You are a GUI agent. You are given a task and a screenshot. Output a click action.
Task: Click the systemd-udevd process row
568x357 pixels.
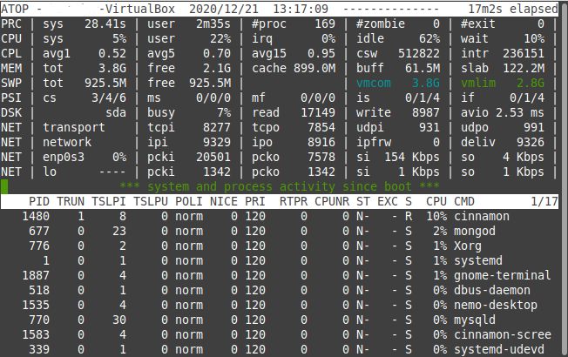(279, 349)
